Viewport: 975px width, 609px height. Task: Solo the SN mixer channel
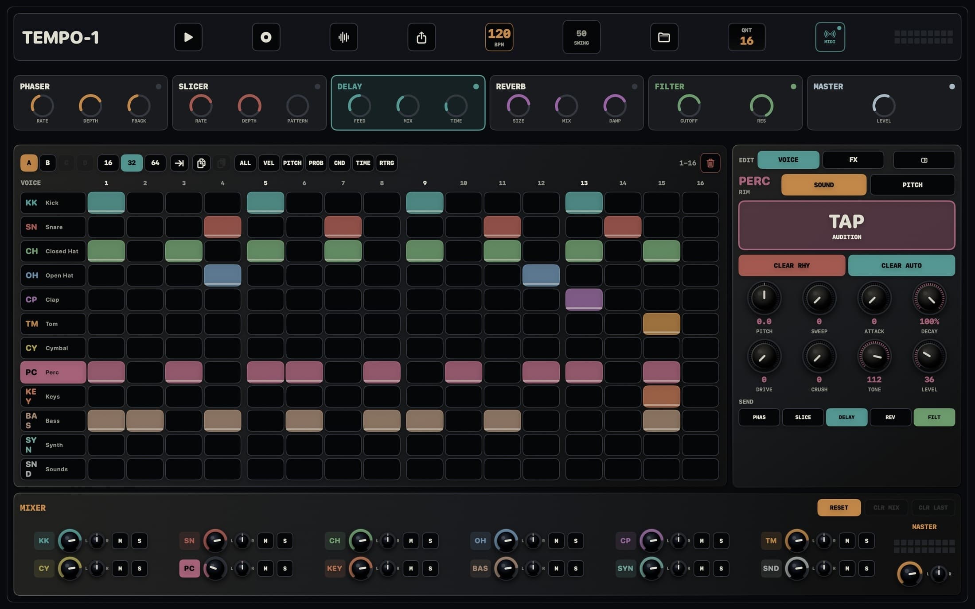[285, 541]
